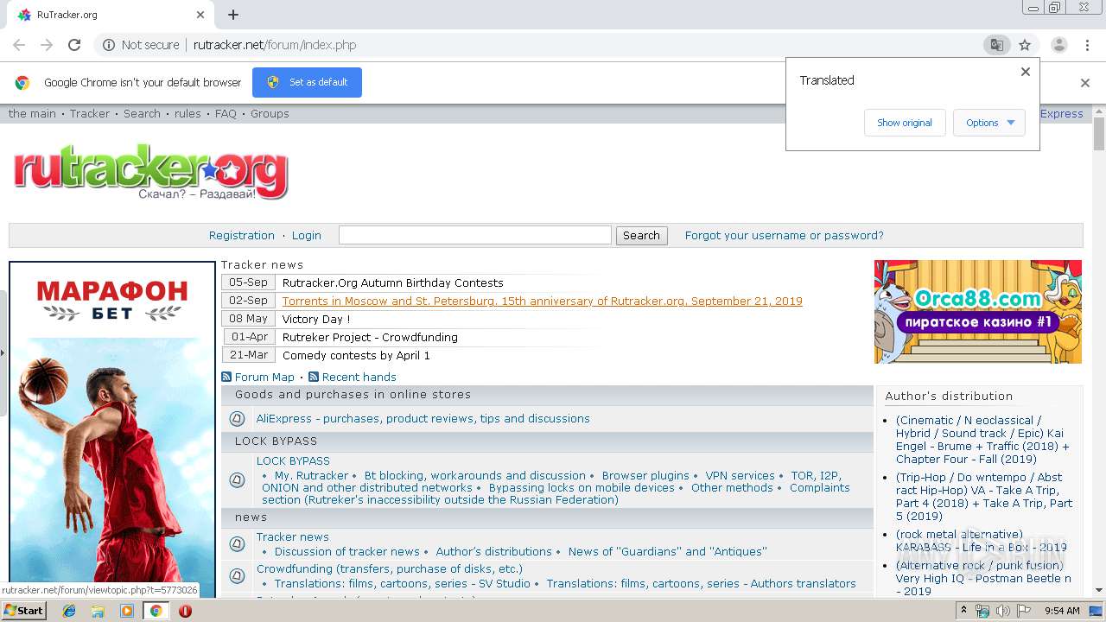Screen dimensions: 1106x622
Task: Click the Login link
Action: (x=307, y=235)
